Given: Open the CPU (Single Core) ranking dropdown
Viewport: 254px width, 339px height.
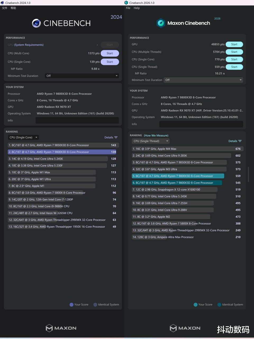Looking at the screenshot, I should tap(23, 137).
